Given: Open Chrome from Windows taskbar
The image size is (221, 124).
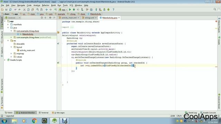Looking at the screenshot, I should point(34,121).
